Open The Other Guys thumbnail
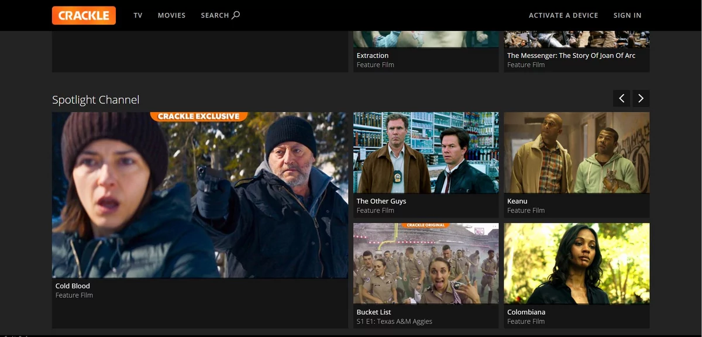 [426, 152]
